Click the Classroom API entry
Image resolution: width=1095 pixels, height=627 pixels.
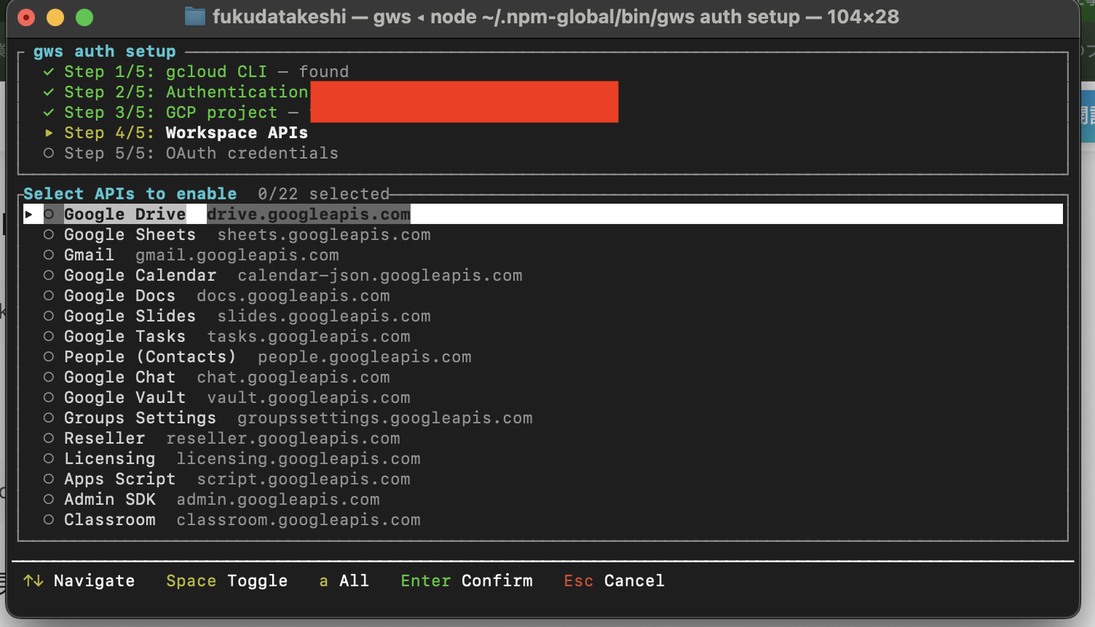(x=109, y=521)
